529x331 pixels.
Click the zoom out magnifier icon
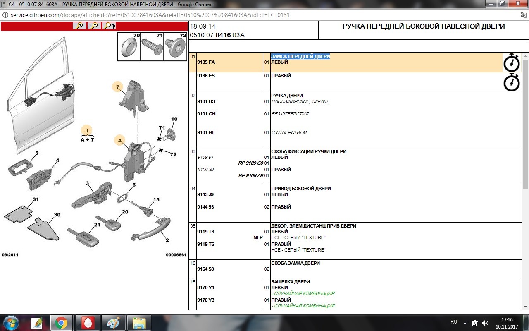coord(95,26)
